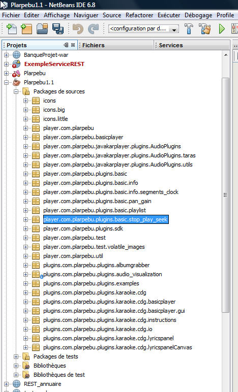Select package plugins.com.plarpebu.plugins.karaoke.cdg.lyricspanelCanvas
This screenshot has height=392, width=238.
[x=117, y=347]
